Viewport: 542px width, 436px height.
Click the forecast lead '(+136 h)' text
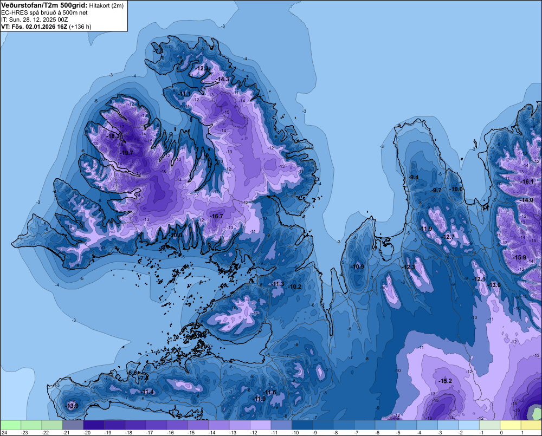tap(80, 27)
